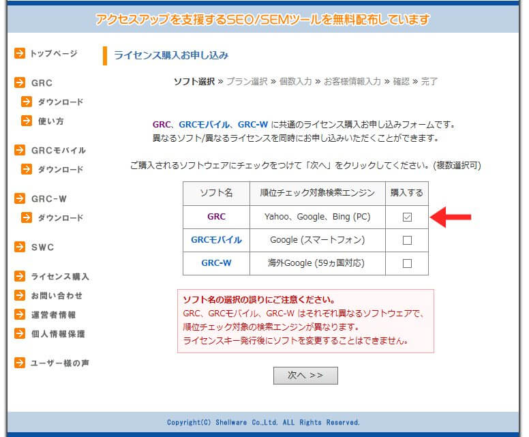Click the お客様情報入力 step in breadcrumb
The width and height of the screenshot is (529, 437).
352,81
